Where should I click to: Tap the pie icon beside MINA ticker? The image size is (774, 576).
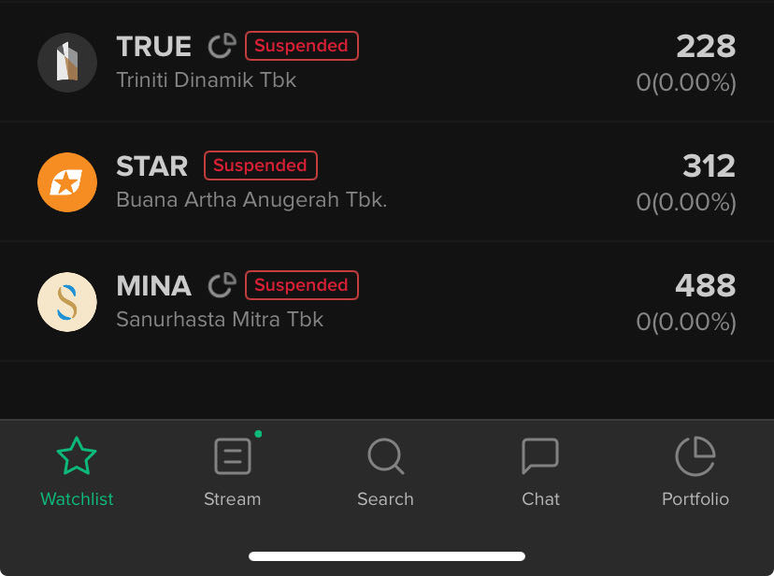pyautogui.click(x=222, y=285)
